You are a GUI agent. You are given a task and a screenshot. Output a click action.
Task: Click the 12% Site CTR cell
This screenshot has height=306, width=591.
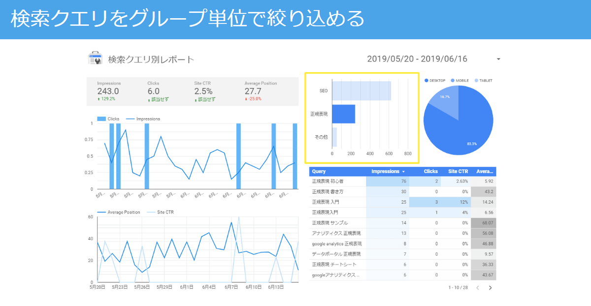coord(456,202)
